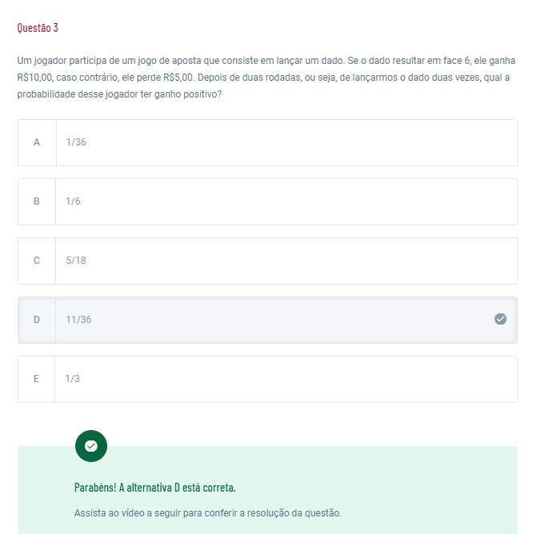Click the 'Assista ao vídeo a seguir' text
Screen dimensions: 533x534
(207, 512)
